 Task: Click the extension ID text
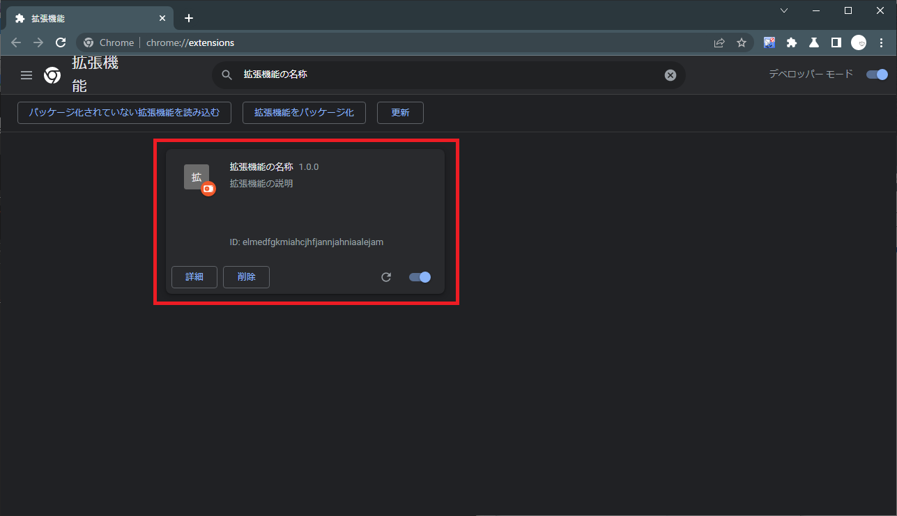(307, 242)
